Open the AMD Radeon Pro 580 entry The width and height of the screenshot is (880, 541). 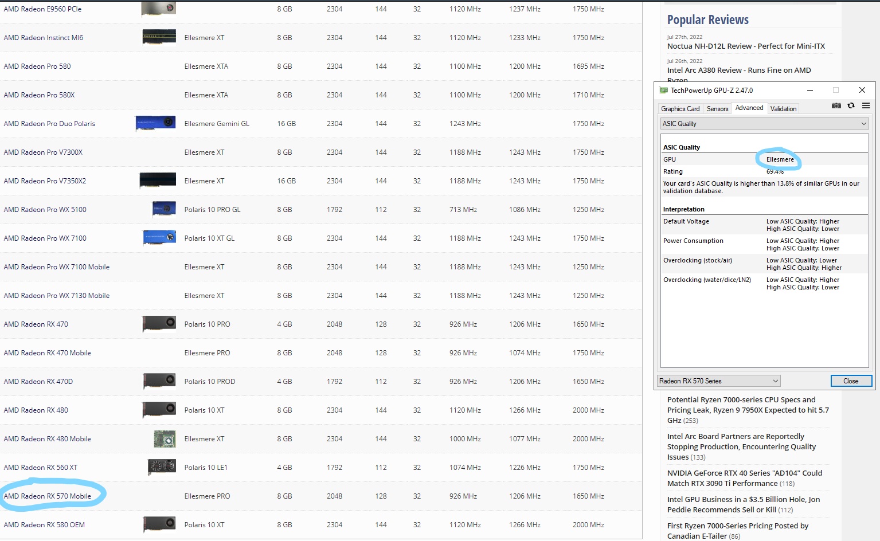click(37, 66)
